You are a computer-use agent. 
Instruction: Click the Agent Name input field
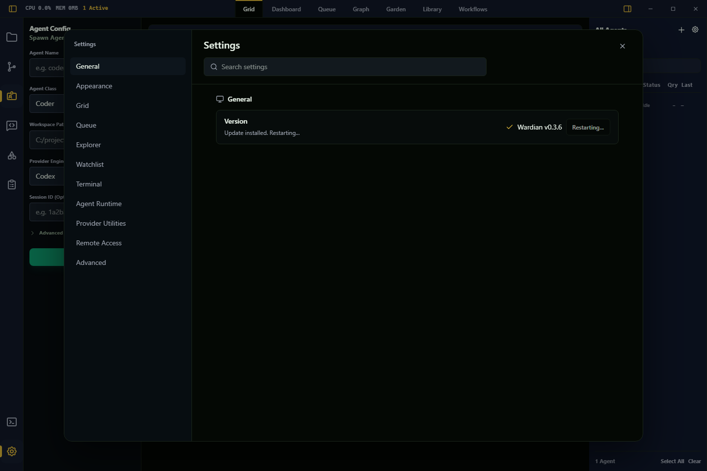[x=47, y=68]
